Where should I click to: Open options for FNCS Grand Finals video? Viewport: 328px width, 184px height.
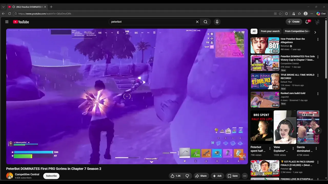tap(318, 162)
